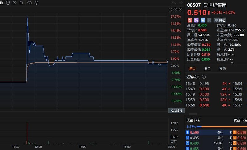
Task: Select ask level 2 at 0.520
Action: click(x=240, y=138)
